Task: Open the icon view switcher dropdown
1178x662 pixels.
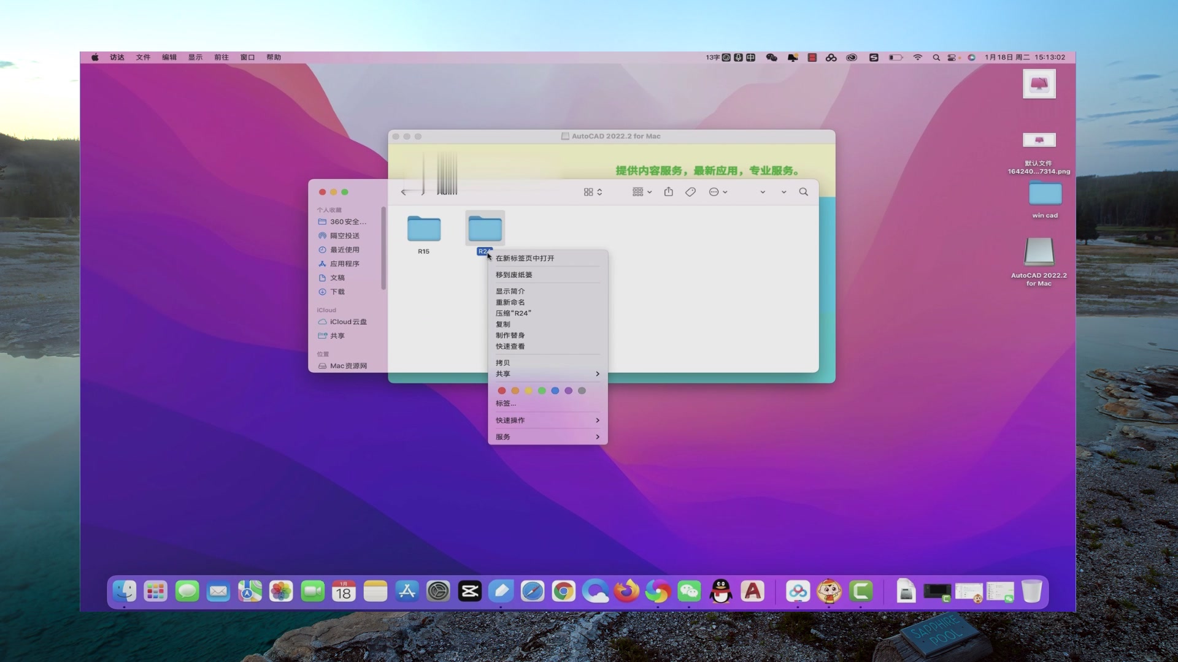Action: click(x=593, y=192)
